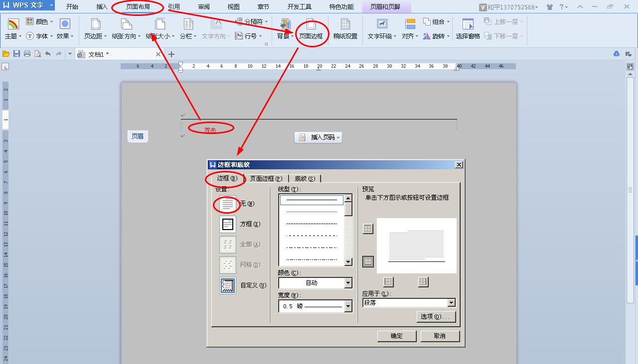Click the 页边距 margins icon
This screenshot has width=638, height=364.
[x=95, y=24]
